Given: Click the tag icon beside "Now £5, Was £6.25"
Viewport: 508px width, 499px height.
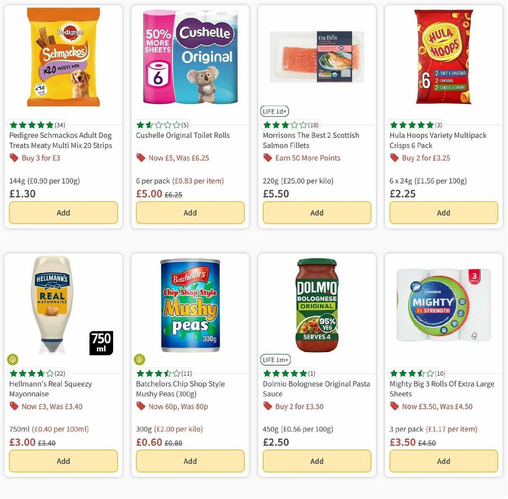Looking at the screenshot, I should click(x=140, y=158).
